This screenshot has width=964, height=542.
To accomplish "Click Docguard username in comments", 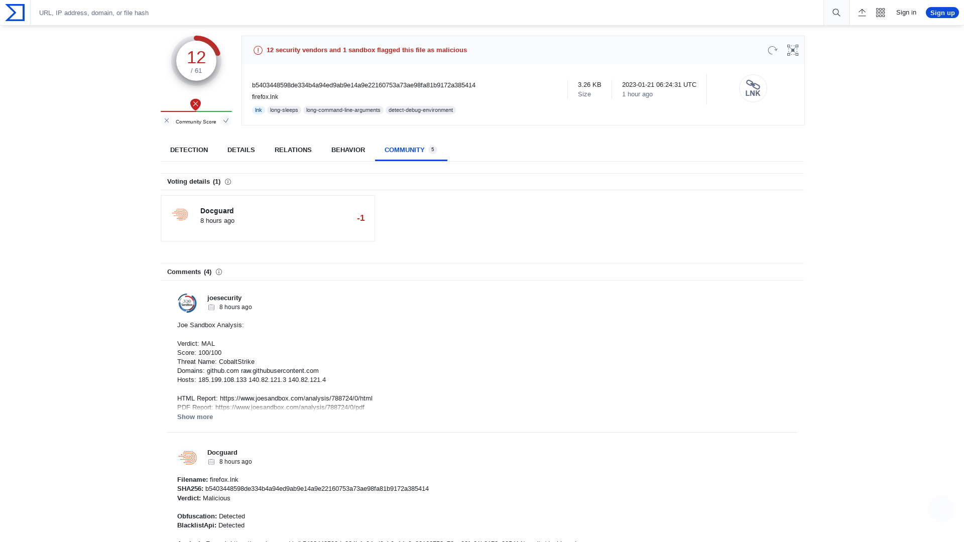I will click(222, 453).
